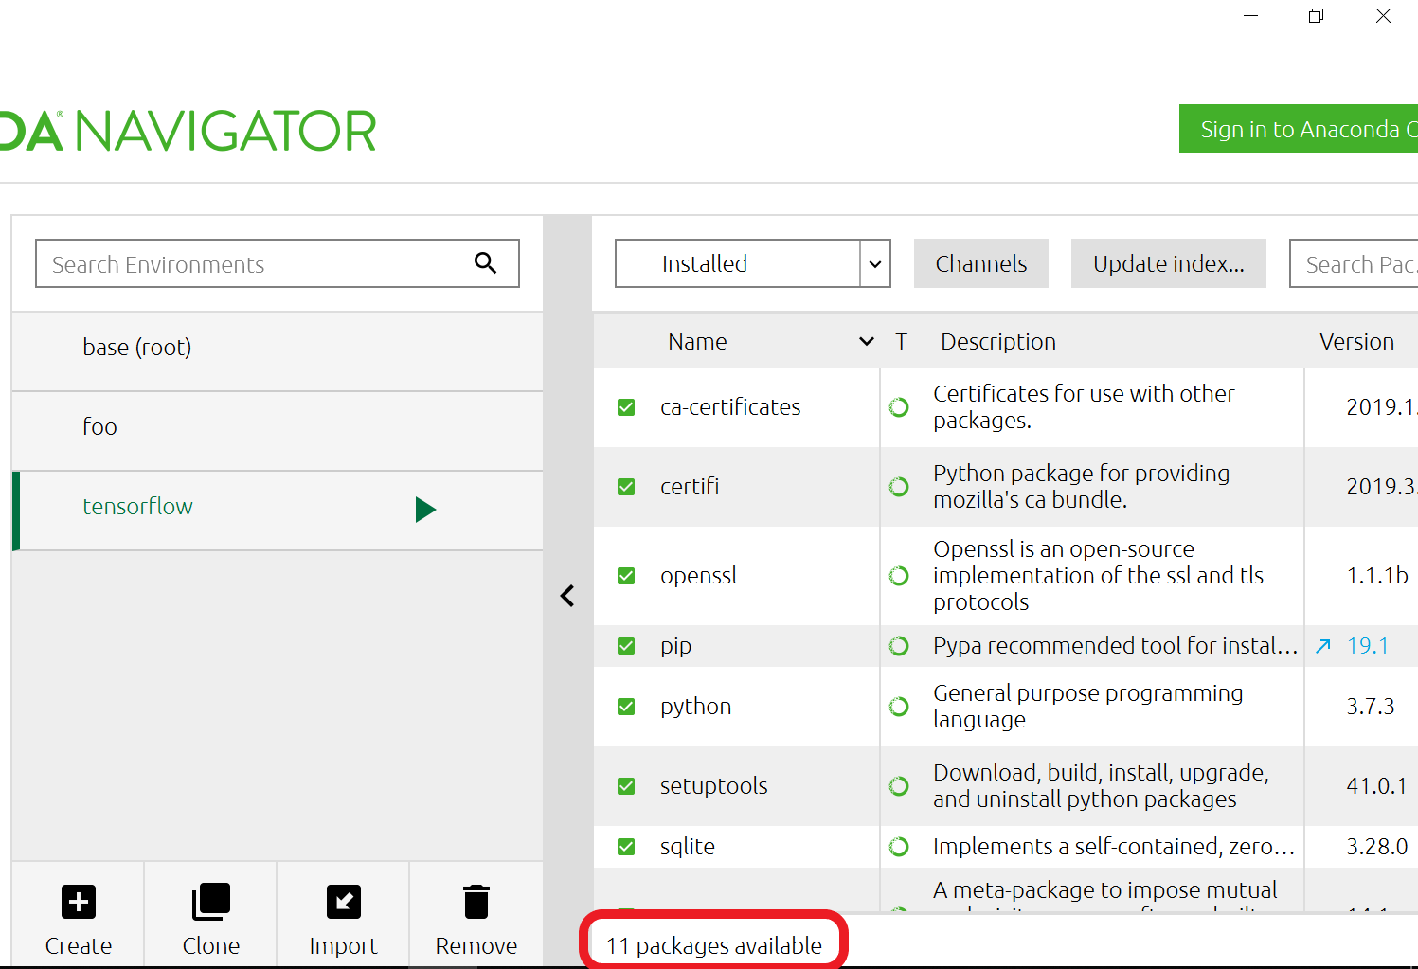Toggle the openssl package checkbox

click(x=626, y=576)
